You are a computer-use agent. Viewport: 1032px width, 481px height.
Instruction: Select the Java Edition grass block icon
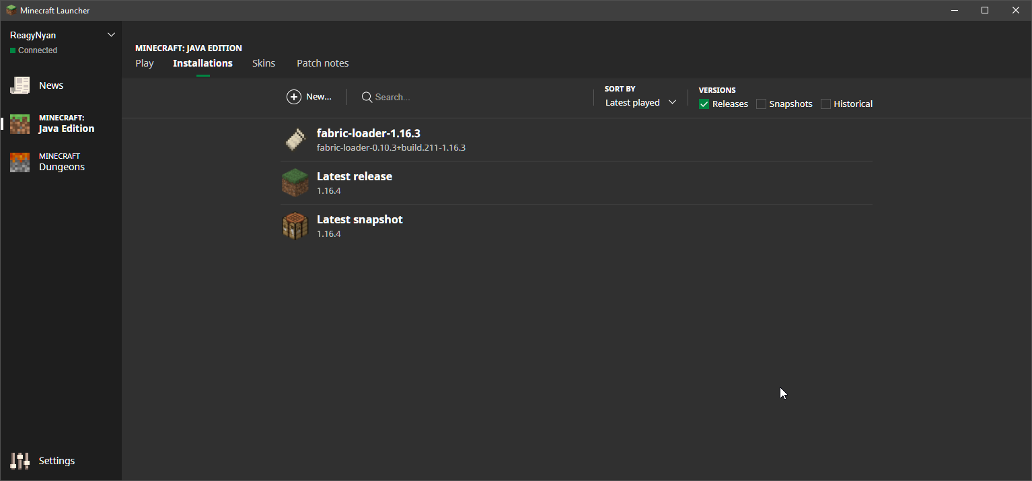(x=20, y=124)
